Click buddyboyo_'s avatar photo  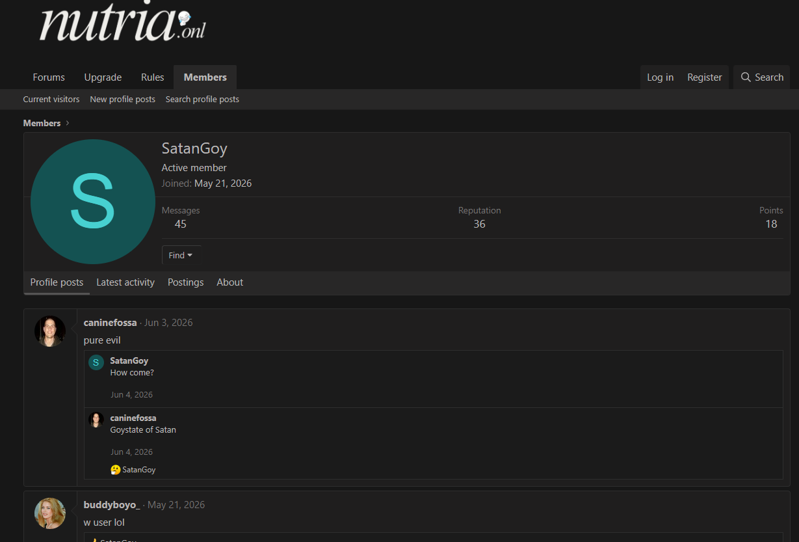click(x=50, y=513)
